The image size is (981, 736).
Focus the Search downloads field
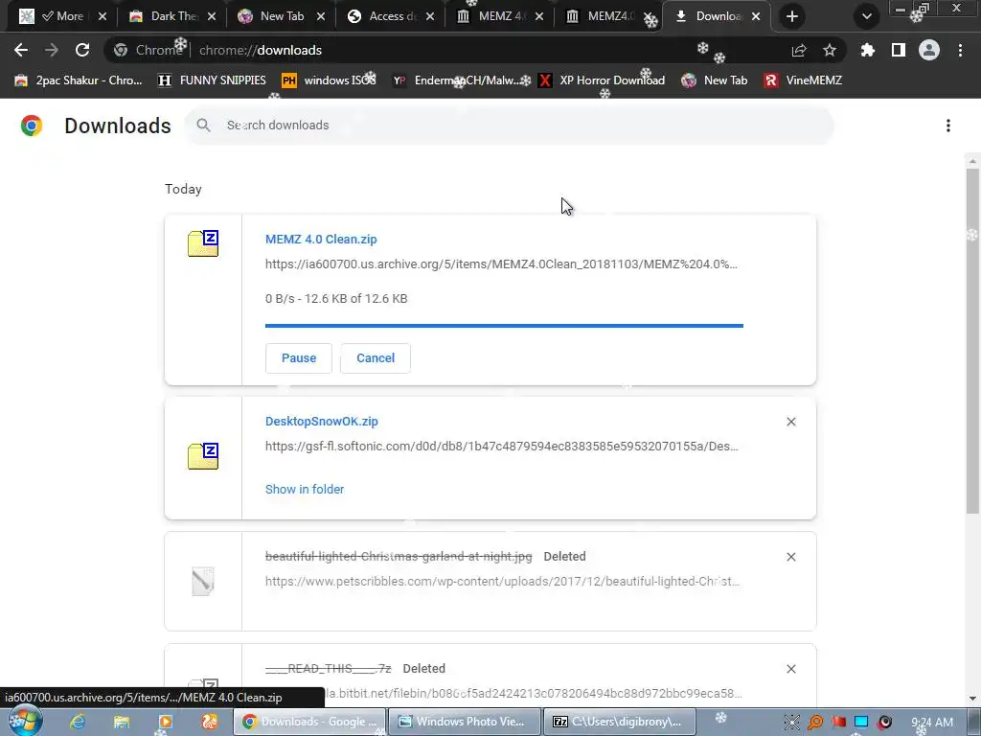click(509, 126)
